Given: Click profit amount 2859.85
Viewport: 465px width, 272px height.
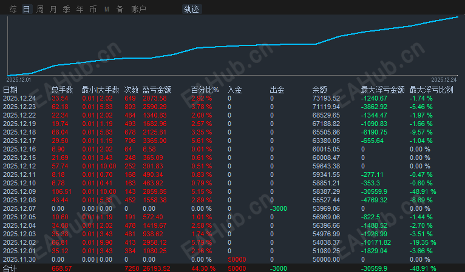Looking at the screenshot, I should [x=155, y=192].
